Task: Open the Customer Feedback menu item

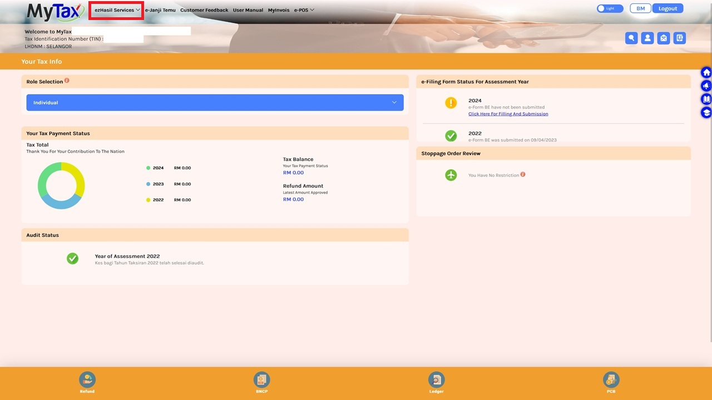Action: coord(204,10)
